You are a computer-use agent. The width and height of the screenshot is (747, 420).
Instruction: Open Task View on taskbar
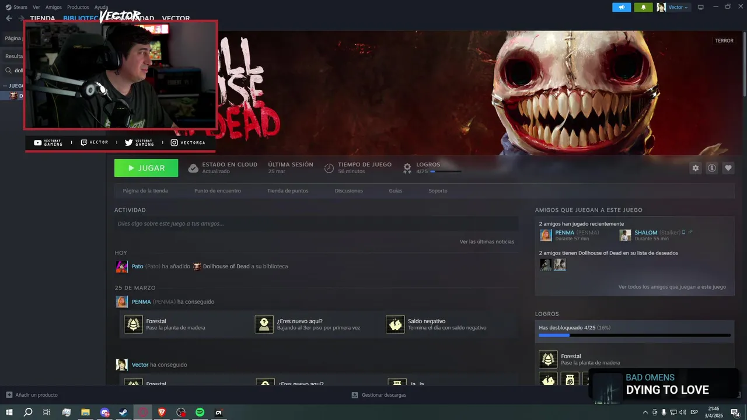(47, 412)
